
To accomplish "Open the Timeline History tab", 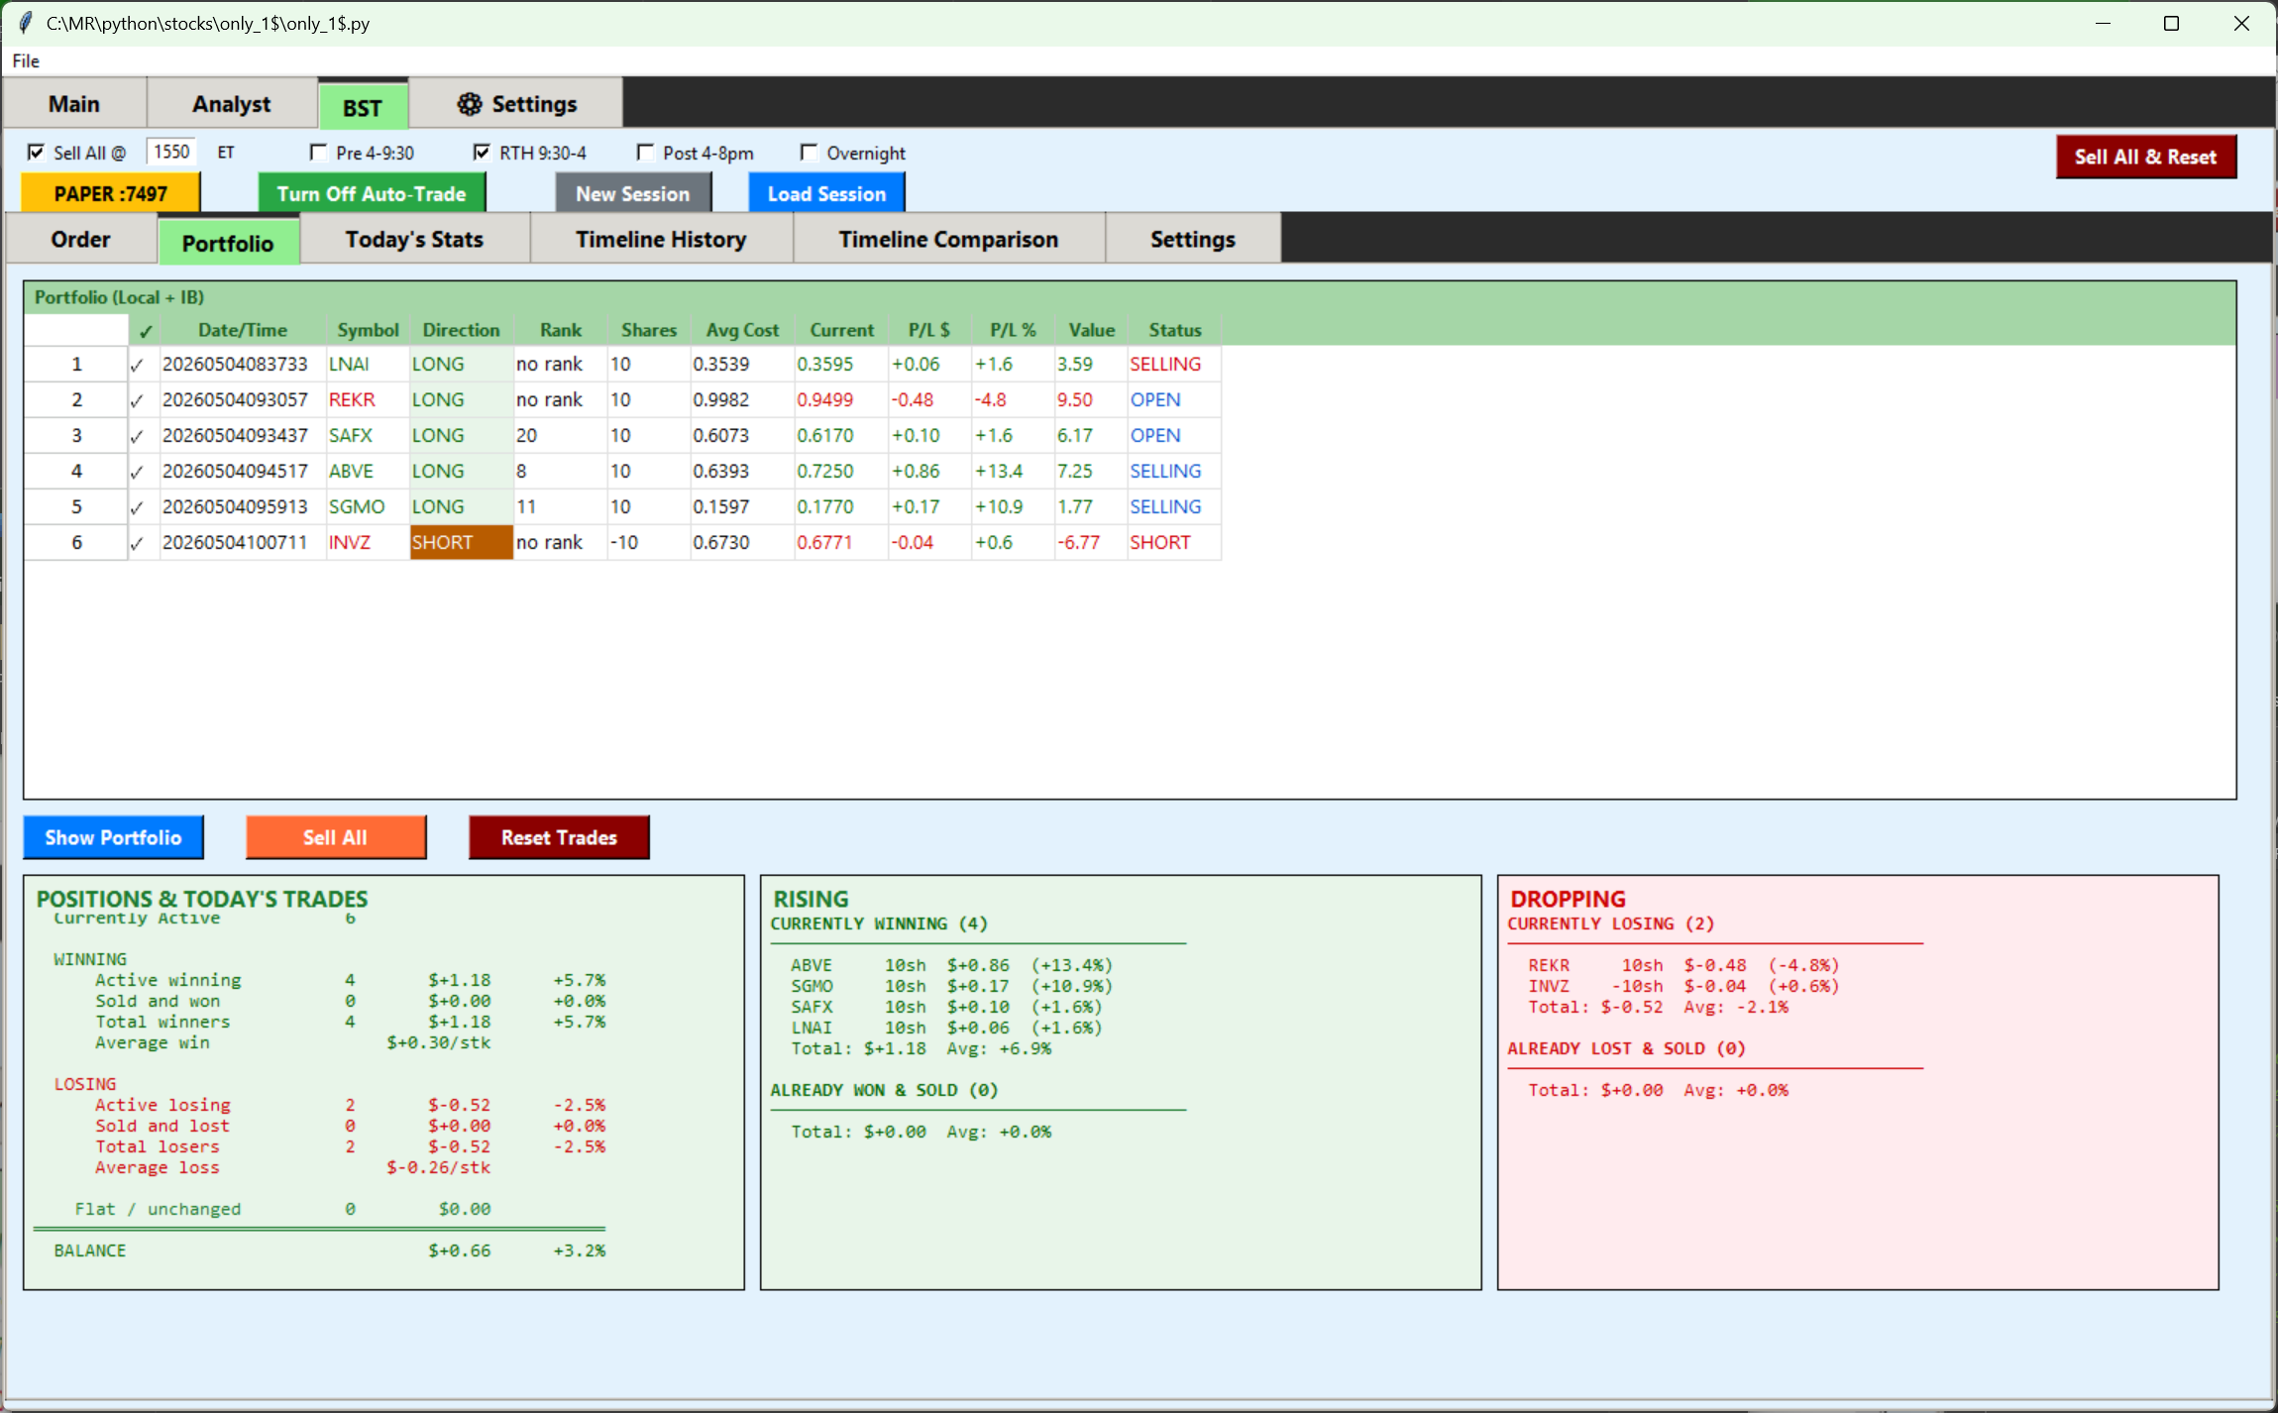I will 661,240.
